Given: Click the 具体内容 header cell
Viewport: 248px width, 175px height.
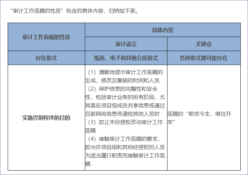Looking at the screenshot, I should (x=162, y=30).
